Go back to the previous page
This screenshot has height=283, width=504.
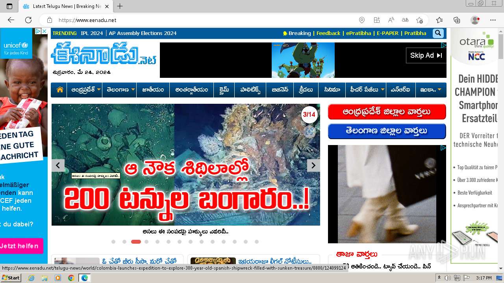[11, 20]
